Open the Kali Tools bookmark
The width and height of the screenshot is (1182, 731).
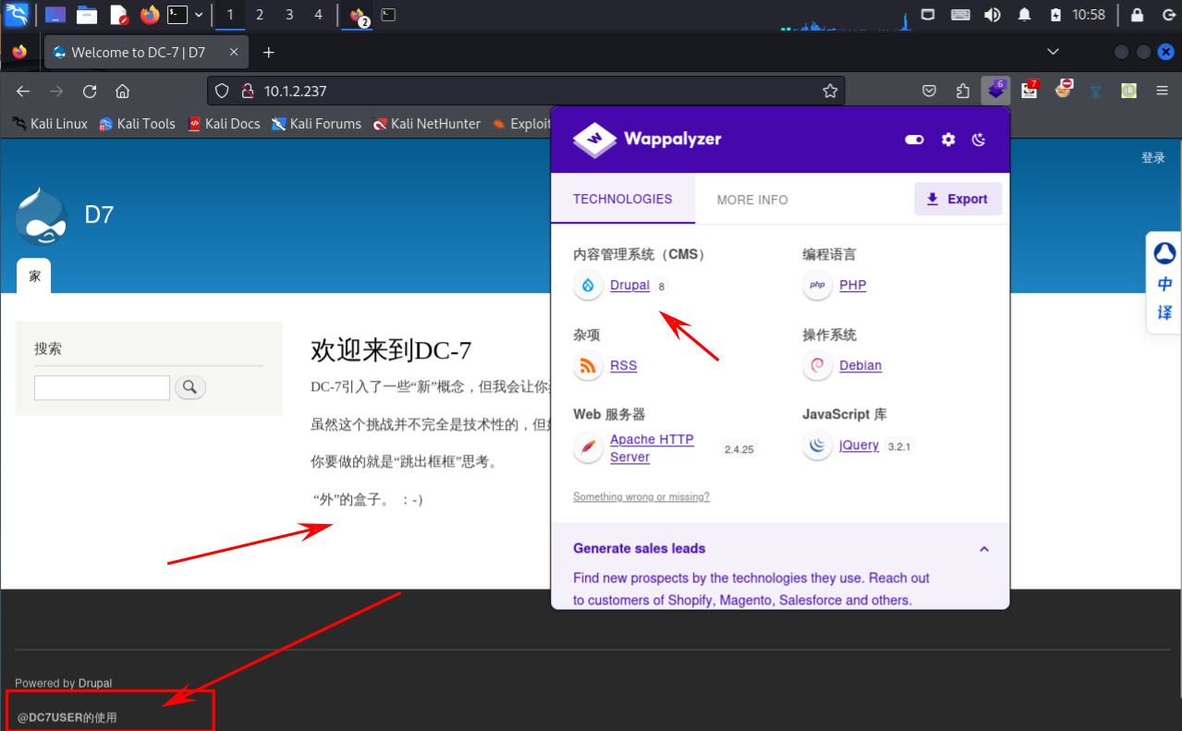pyautogui.click(x=137, y=123)
